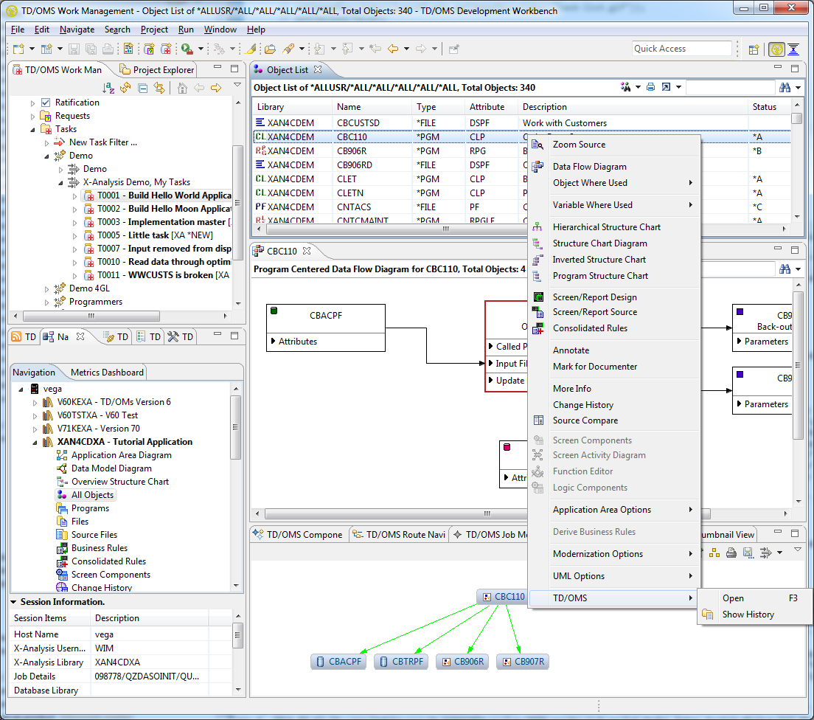Screen dimensions: 814x720
Task: Click the print icon in Object List toolbar
Action: 650,86
